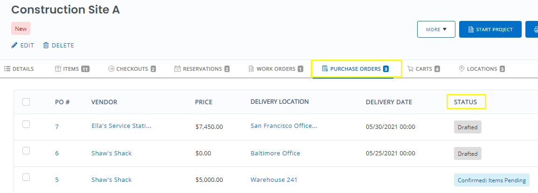The width and height of the screenshot is (538, 193).
Task: Check the box for PO 6 row
Action: point(26,151)
